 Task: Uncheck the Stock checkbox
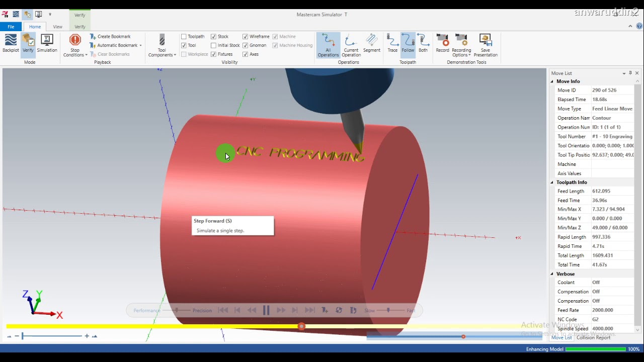pos(214,37)
